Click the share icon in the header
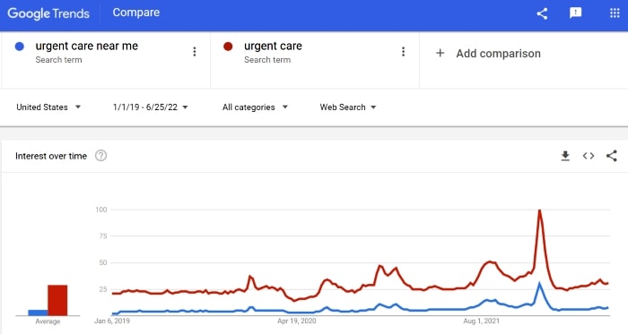 point(542,13)
